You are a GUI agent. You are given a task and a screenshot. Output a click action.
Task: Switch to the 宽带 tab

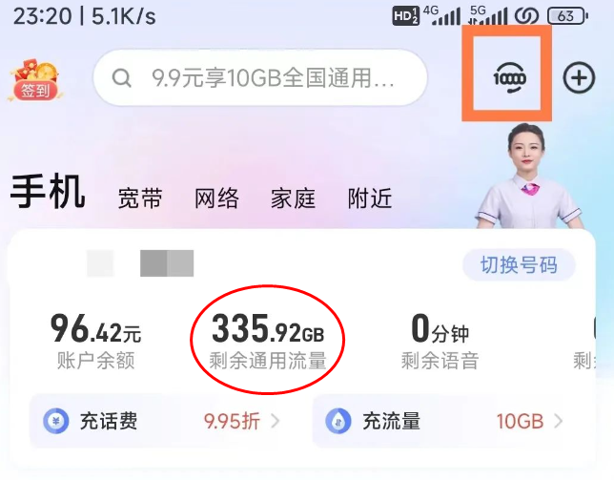pyautogui.click(x=140, y=198)
